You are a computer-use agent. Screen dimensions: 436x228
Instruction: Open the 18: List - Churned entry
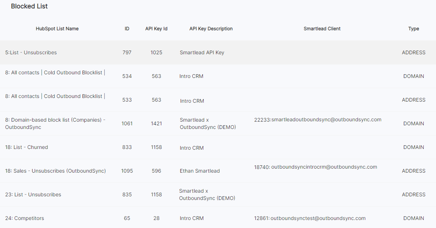coord(27,147)
